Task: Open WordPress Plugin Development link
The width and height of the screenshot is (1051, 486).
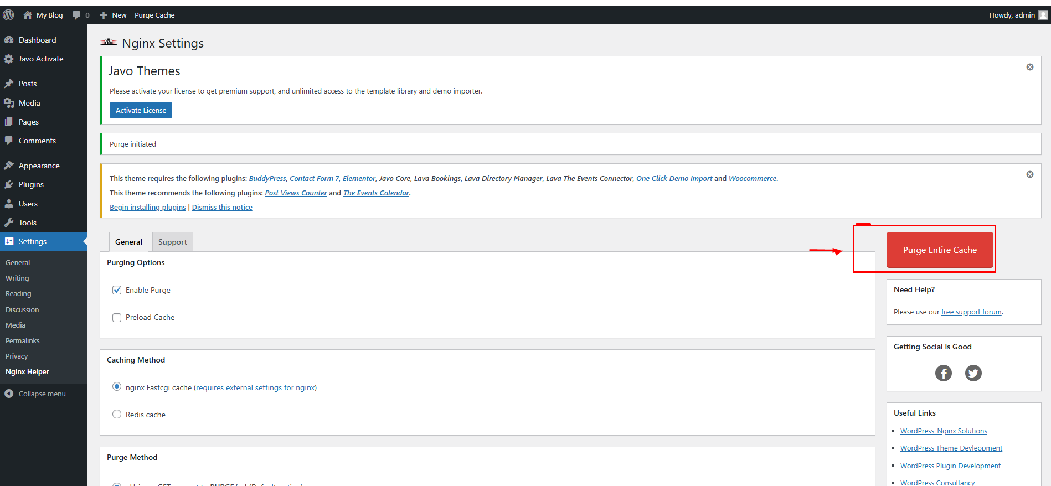Action: [950, 466]
